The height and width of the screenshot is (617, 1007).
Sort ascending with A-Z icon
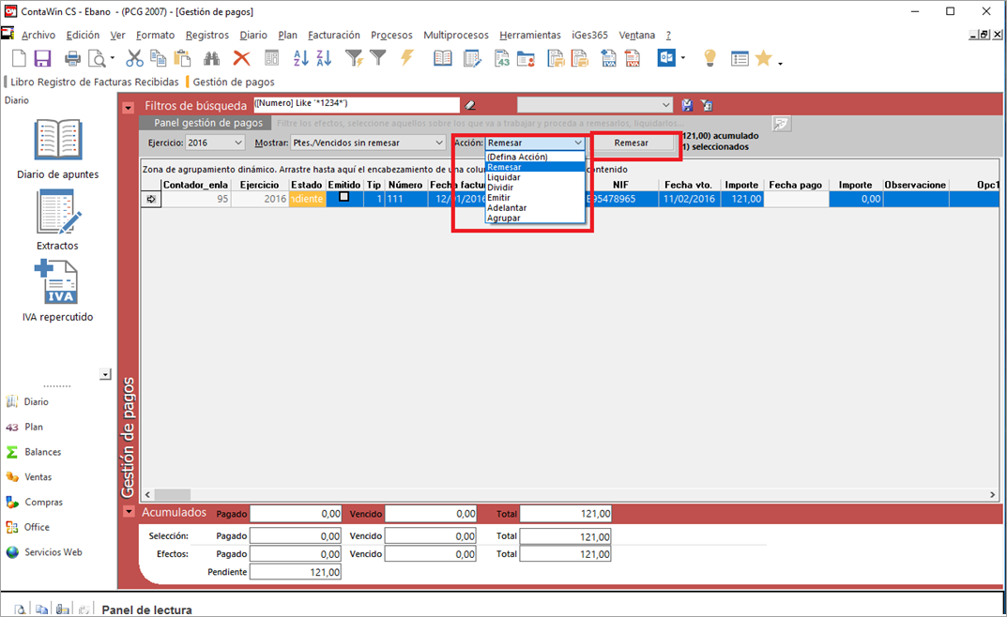point(300,59)
